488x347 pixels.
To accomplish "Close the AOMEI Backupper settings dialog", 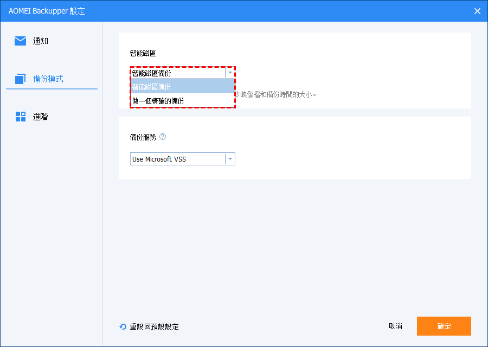I will tap(477, 11).
